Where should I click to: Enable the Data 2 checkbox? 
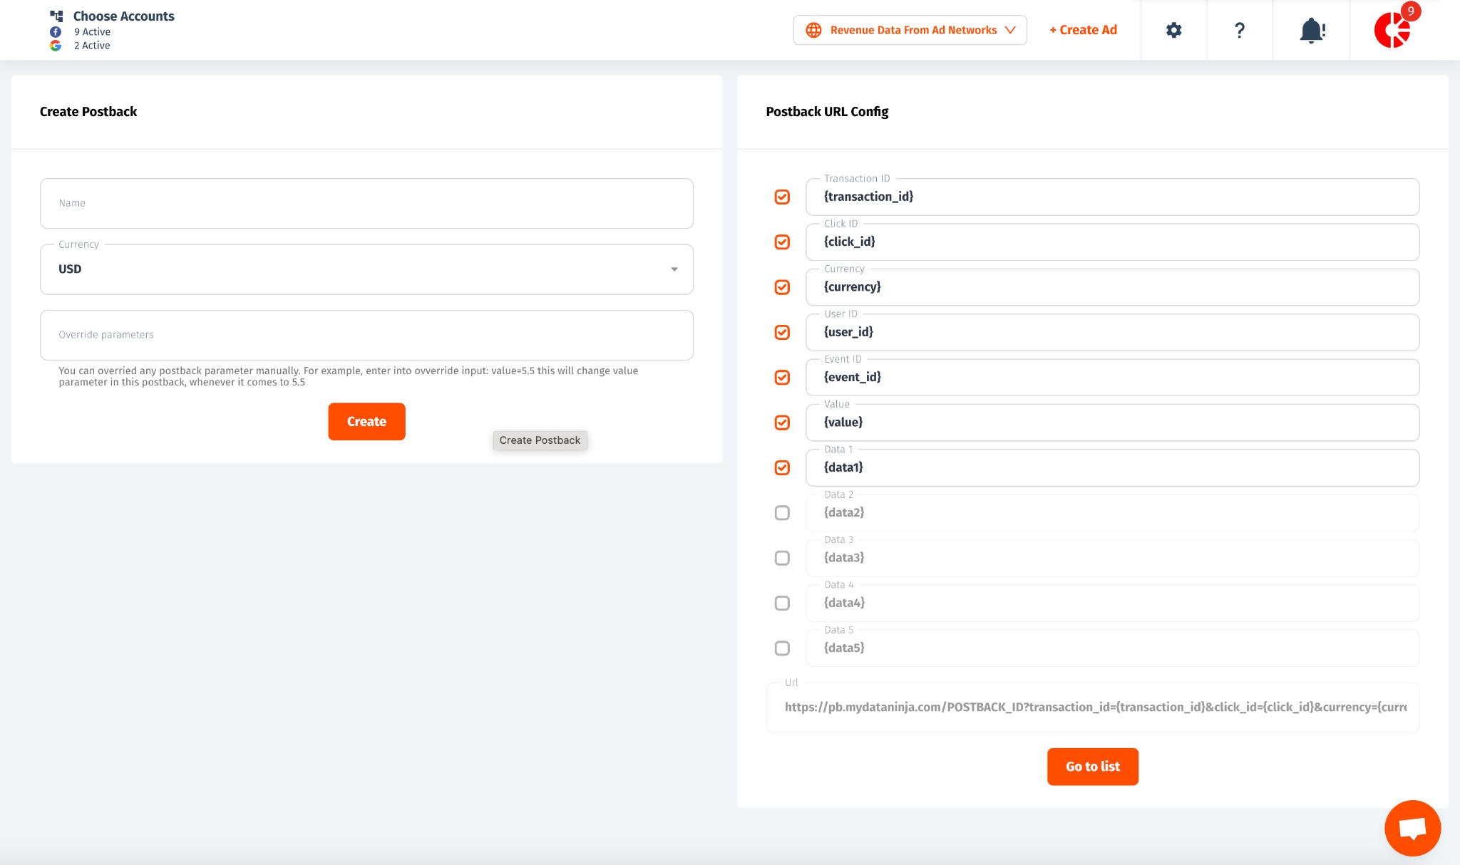pyautogui.click(x=782, y=513)
